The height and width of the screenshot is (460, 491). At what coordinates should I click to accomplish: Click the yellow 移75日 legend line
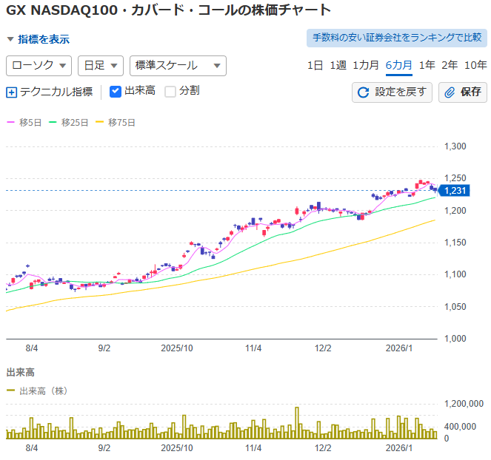coord(99,122)
